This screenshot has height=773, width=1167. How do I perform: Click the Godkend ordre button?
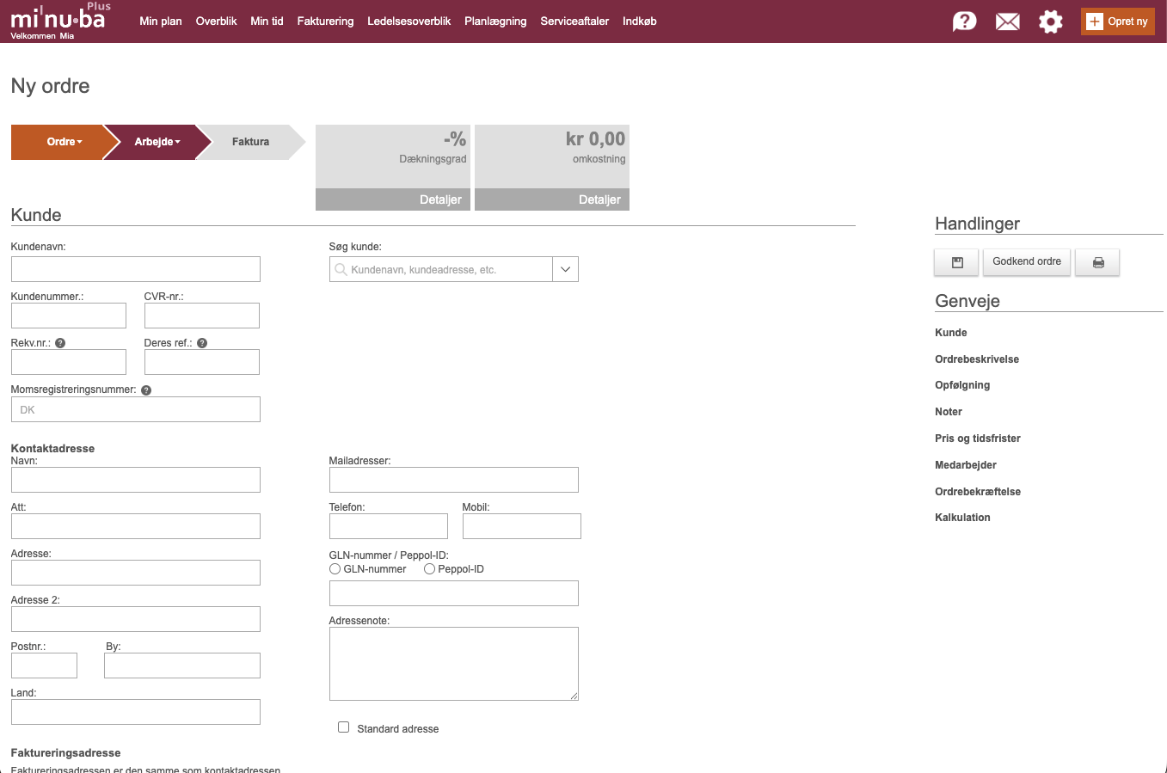[1026, 261]
